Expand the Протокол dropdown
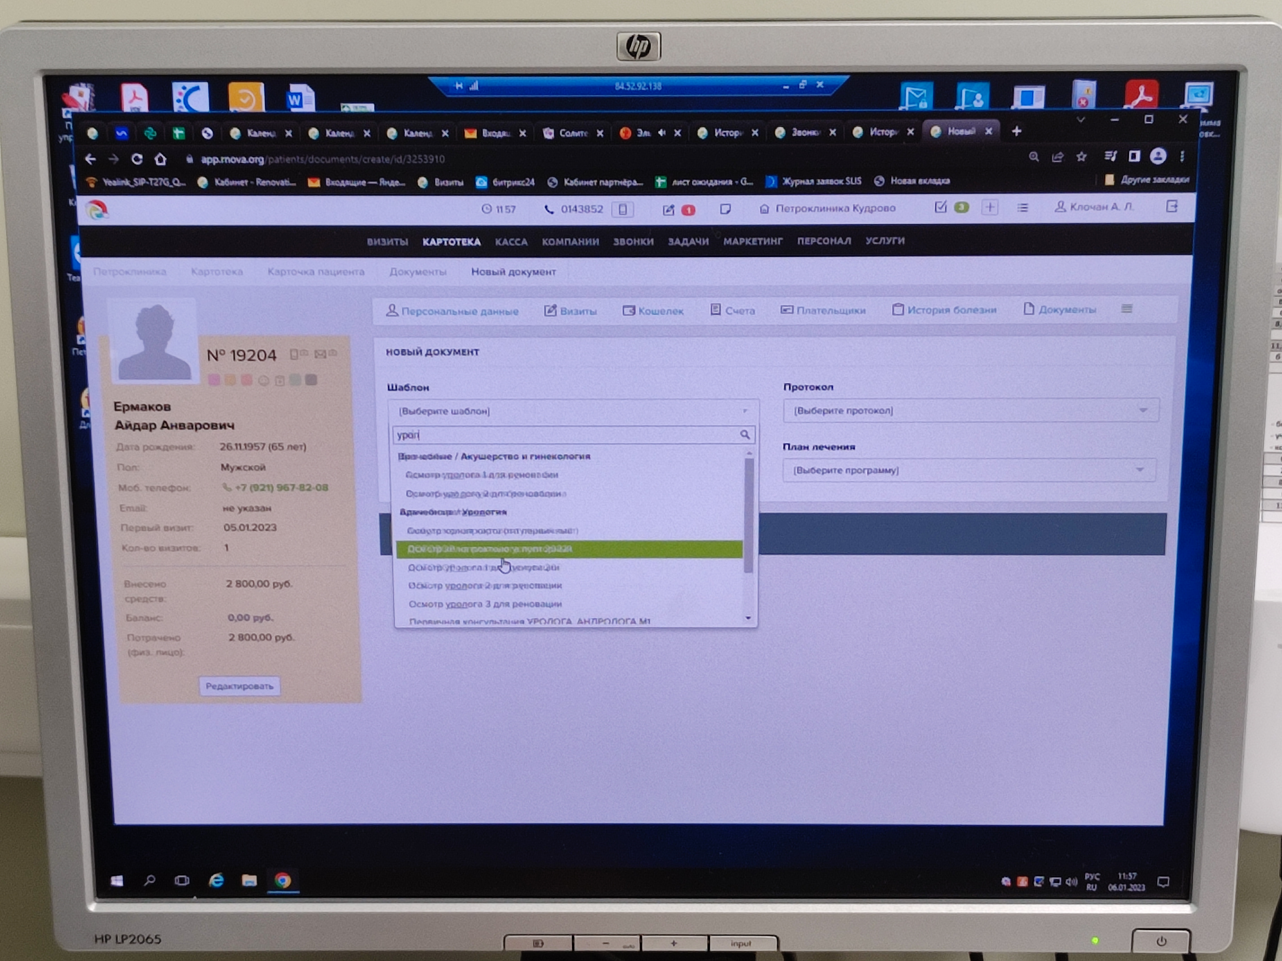Viewport: 1282px width, 961px height. [x=970, y=410]
